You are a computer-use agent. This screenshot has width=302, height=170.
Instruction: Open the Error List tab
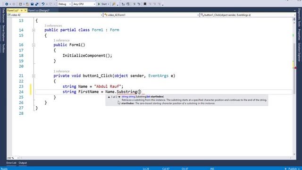click(x=11, y=163)
